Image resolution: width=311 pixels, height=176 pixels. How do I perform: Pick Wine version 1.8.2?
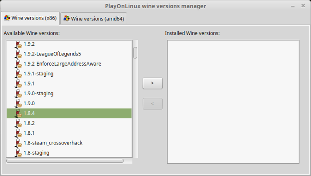(29, 123)
